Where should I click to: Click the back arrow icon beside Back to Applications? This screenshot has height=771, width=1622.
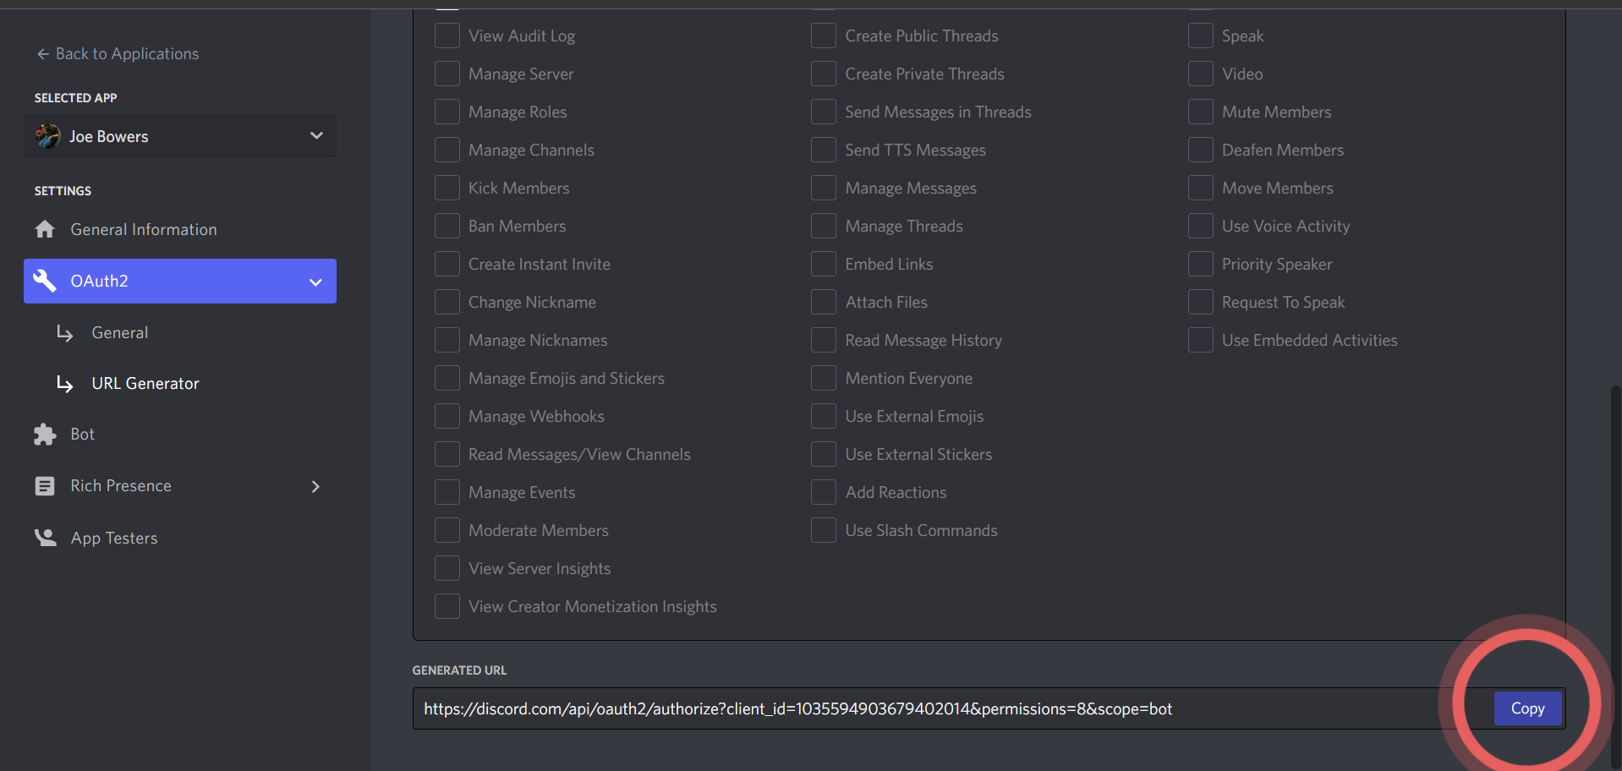tap(42, 54)
